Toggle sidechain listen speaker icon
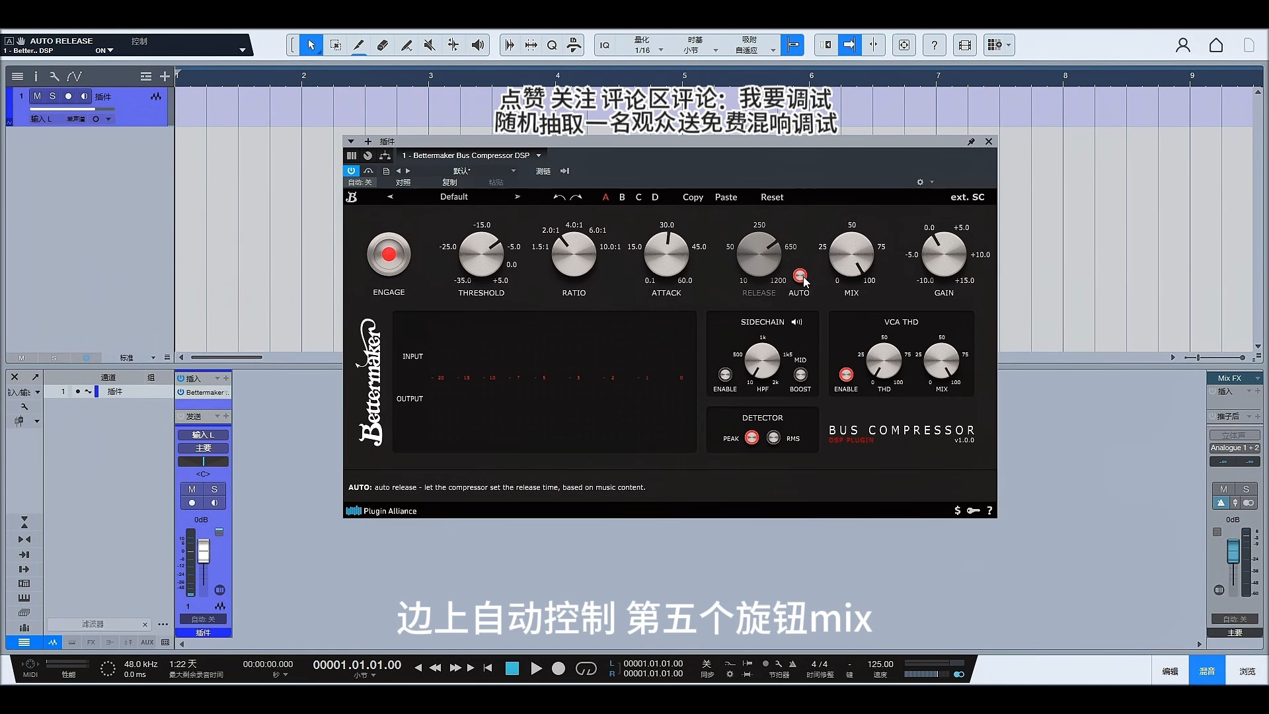 pos(797,322)
